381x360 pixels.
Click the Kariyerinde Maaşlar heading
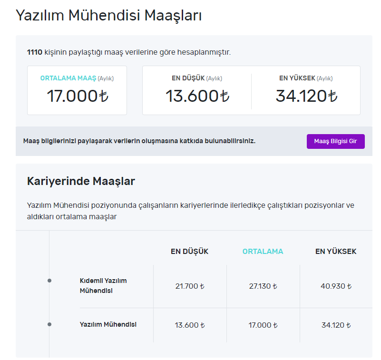81,181
